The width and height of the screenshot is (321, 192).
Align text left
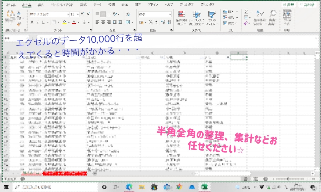[x=97, y=22]
